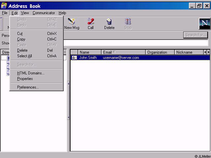Click the New Msg toolbar icon
The width and height of the screenshot is (211, 158).
point(72,23)
